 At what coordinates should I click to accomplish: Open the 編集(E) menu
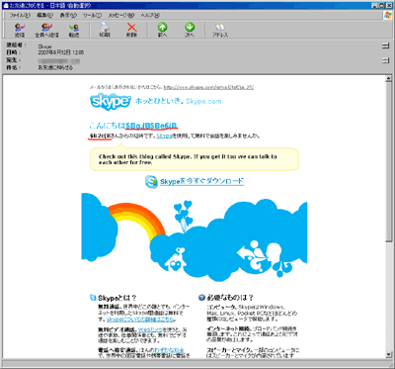pos(44,15)
